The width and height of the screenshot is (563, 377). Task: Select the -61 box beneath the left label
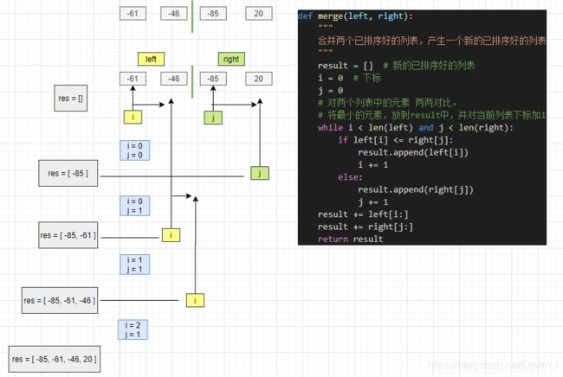point(133,79)
